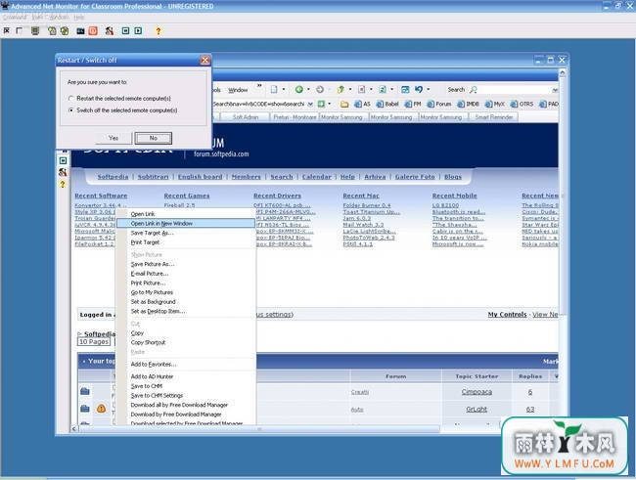
Task: Choose Download by Free Download Manager
Action: [186, 415]
